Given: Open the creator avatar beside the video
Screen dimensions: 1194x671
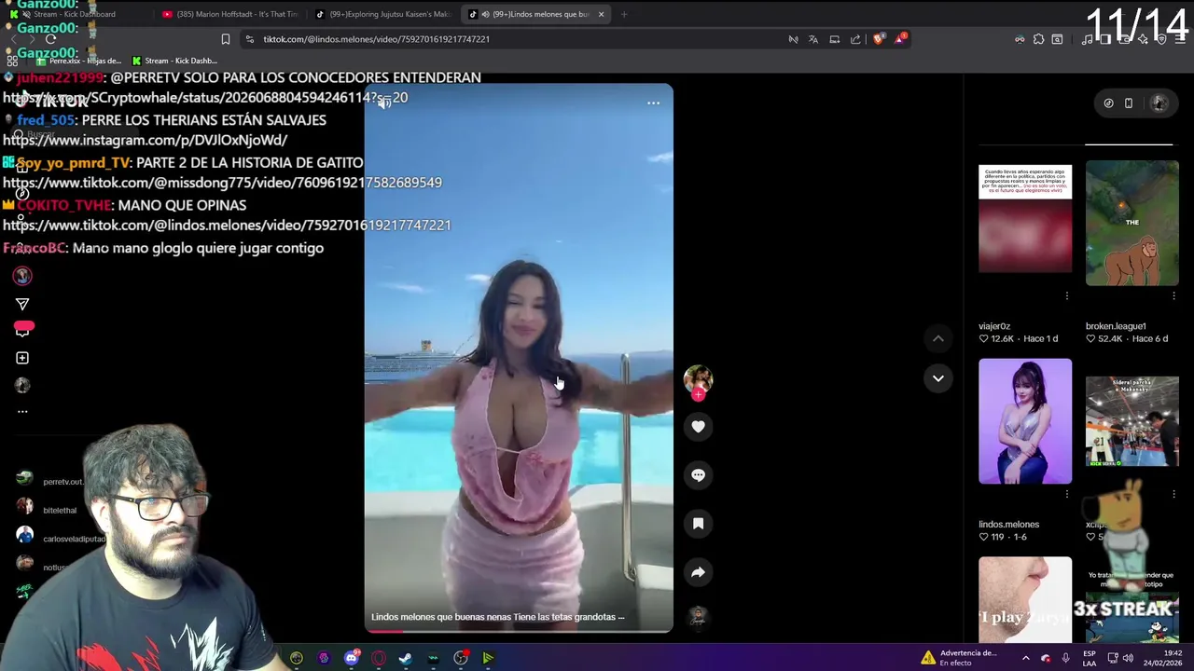Looking at the screenshot, I should [698, 377].
